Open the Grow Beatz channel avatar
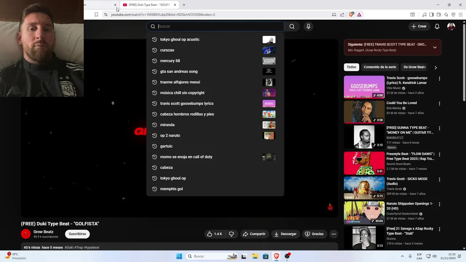Viewport: 466px width, 262px height. point(25,234)
